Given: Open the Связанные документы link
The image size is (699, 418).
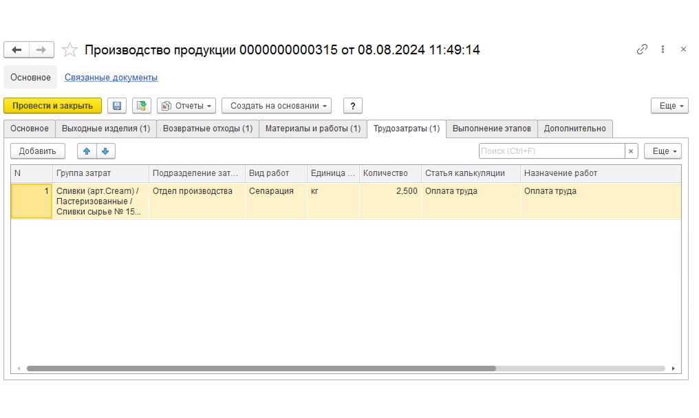Looking at the screenshot, I should [x=111, y=77].
